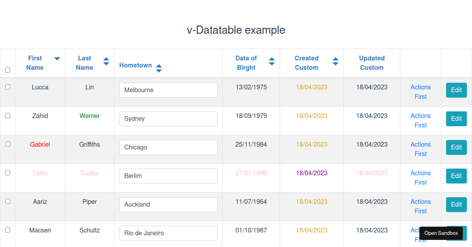The width and height of the screenshot is (472, 247).
Task: Toggle the select-all checkbox in header
Action: point(7,70)
